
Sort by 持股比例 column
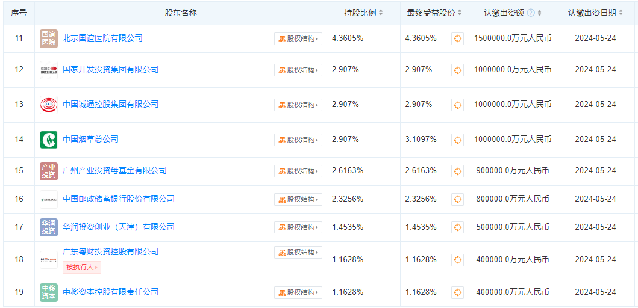(x=381, y=13)
